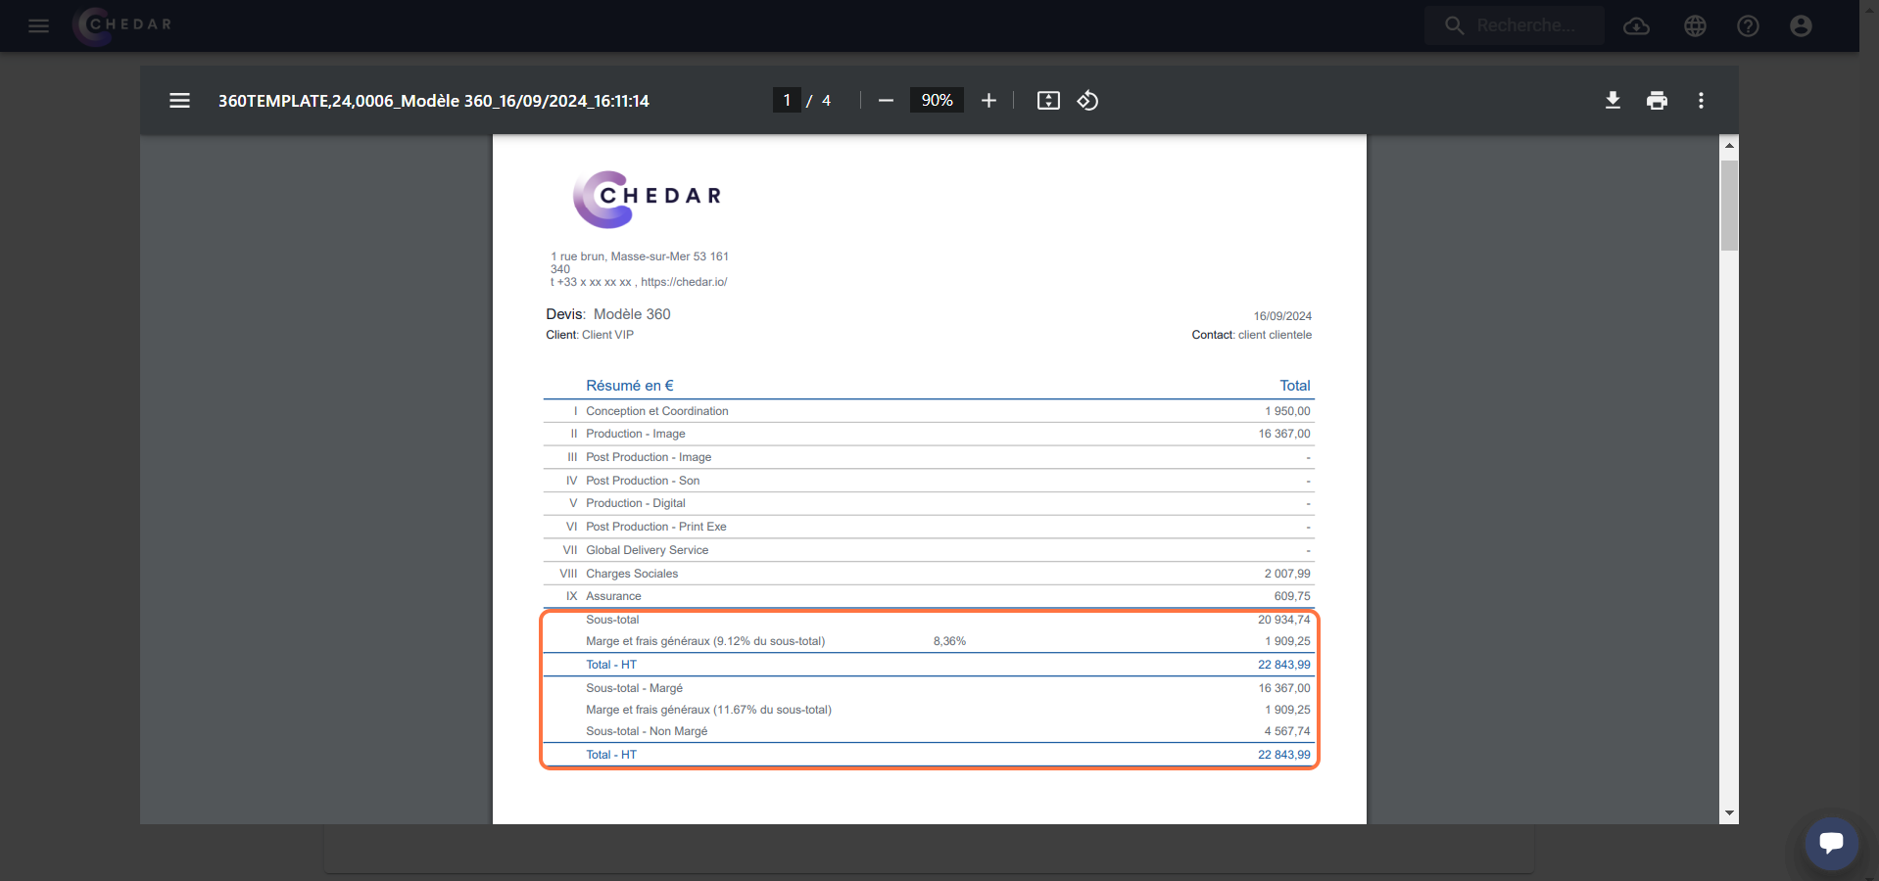Click 'Sous-total - Margé' label
This screenshot has height=881, width=1879.
635,688
